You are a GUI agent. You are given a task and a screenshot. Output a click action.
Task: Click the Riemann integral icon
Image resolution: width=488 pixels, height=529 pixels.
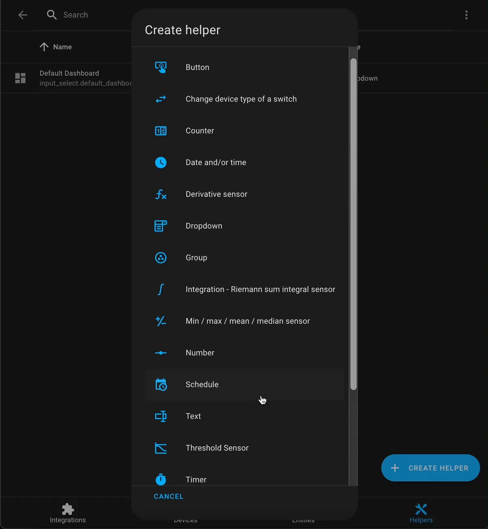coord(161,289)
